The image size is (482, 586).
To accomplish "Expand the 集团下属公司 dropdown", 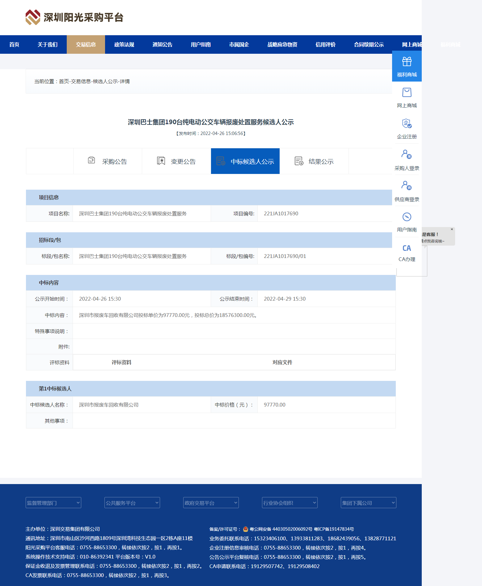I will click(369, 503).
